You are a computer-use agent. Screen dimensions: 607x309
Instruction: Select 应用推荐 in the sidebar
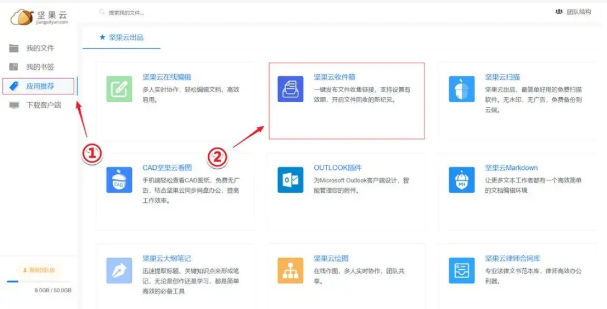click(x=38, y=86)
